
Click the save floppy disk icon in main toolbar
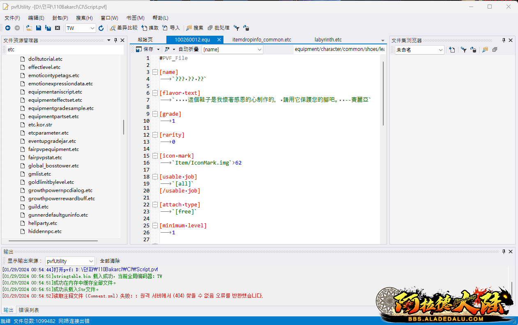[39, 28]
